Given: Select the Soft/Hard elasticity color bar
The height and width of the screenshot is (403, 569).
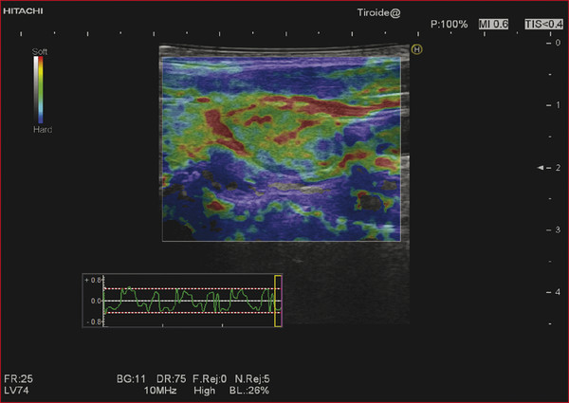Looking at the screenshot, I should tap(38, 90).
